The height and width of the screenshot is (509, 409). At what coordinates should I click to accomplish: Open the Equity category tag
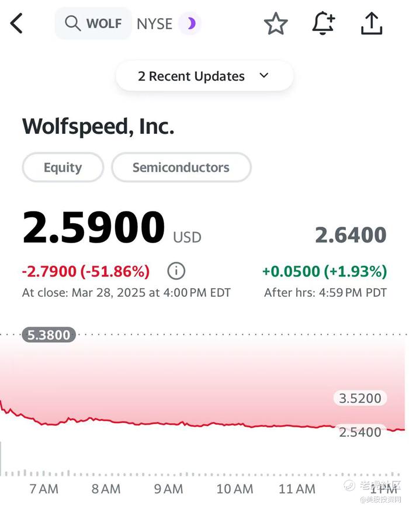63,168
